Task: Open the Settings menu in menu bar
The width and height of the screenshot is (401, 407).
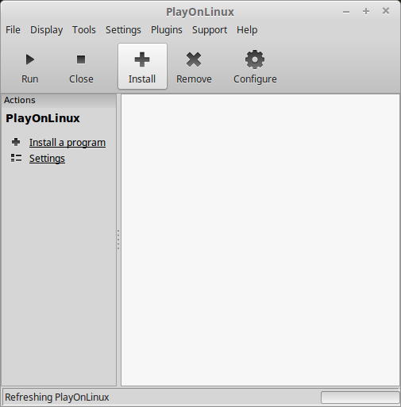Action: 123,30
